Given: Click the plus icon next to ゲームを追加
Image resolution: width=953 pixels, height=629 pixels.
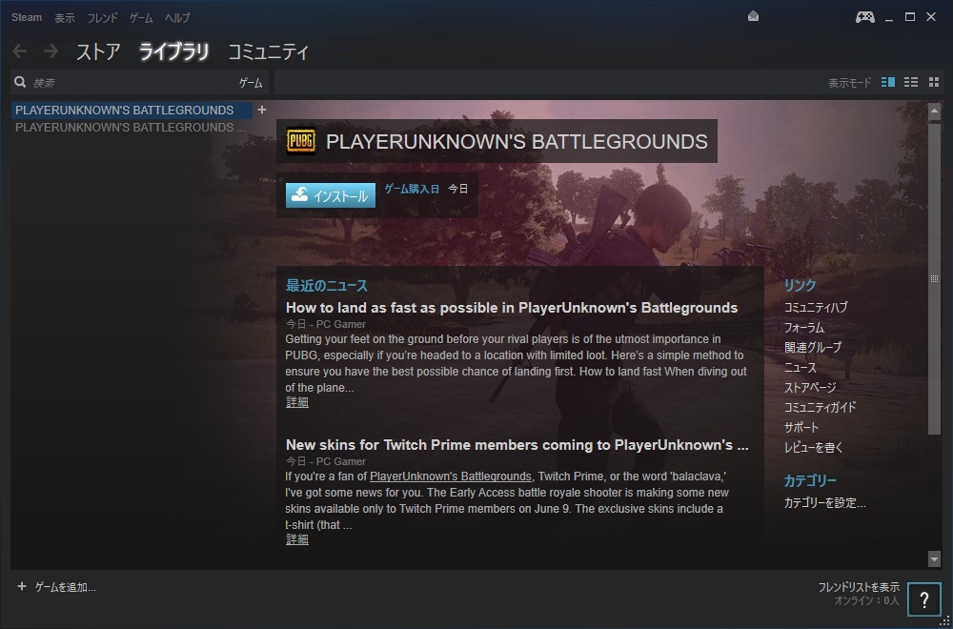Looking at the screenshot, I should point(22,586).
